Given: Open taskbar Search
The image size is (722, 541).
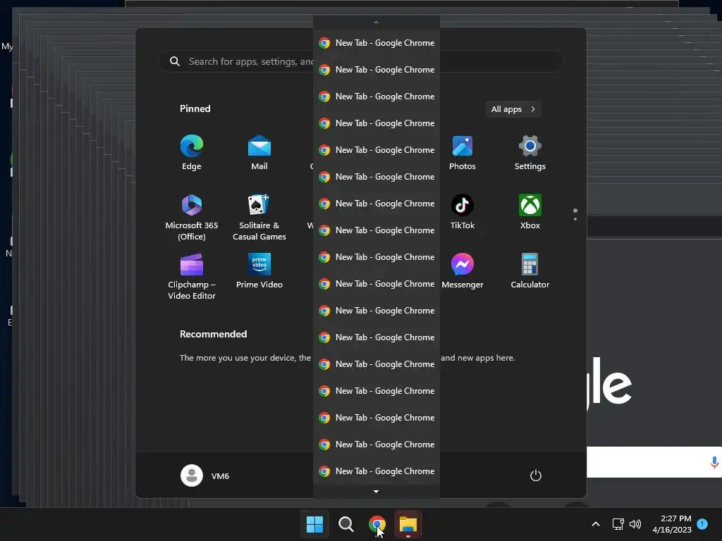Looking at the screenshot, I should [345, 524].
